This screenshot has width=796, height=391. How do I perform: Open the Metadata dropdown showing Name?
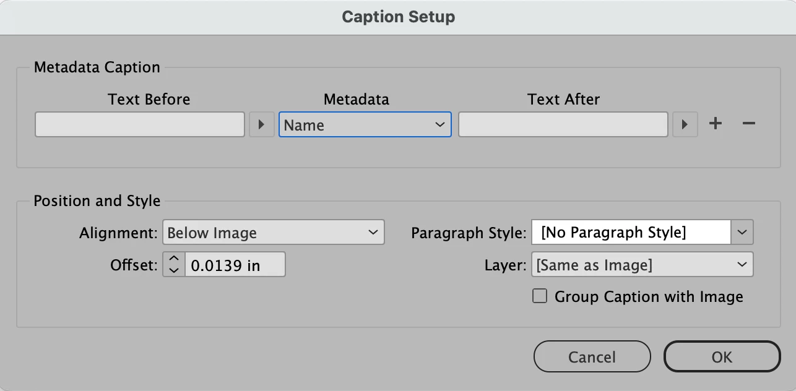tap(365, 124)
